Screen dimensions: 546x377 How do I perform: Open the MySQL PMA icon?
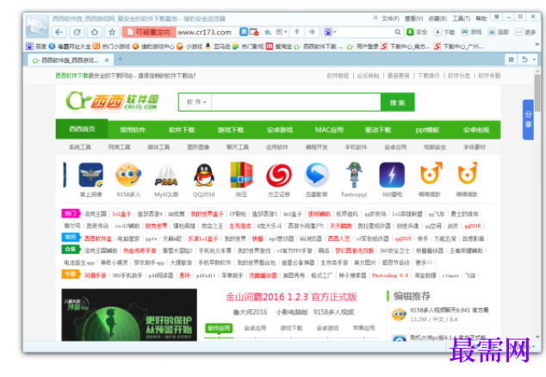tap(166, 176)
